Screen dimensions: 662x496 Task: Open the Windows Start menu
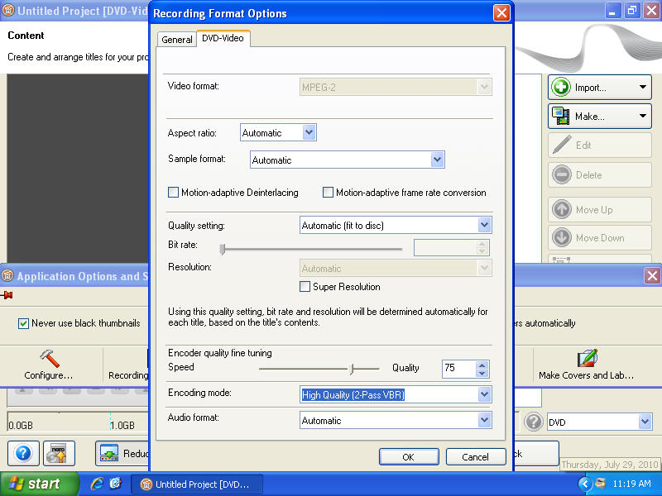coord(39,484)
